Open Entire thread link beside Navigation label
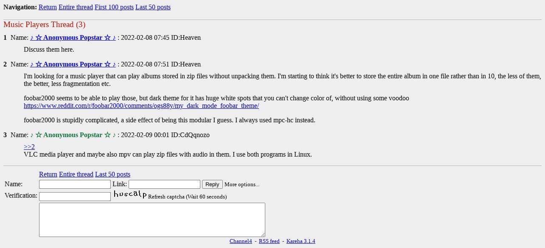Image resolution: width=545 pixels, height=248 pixels. click(x=76, y=7)
